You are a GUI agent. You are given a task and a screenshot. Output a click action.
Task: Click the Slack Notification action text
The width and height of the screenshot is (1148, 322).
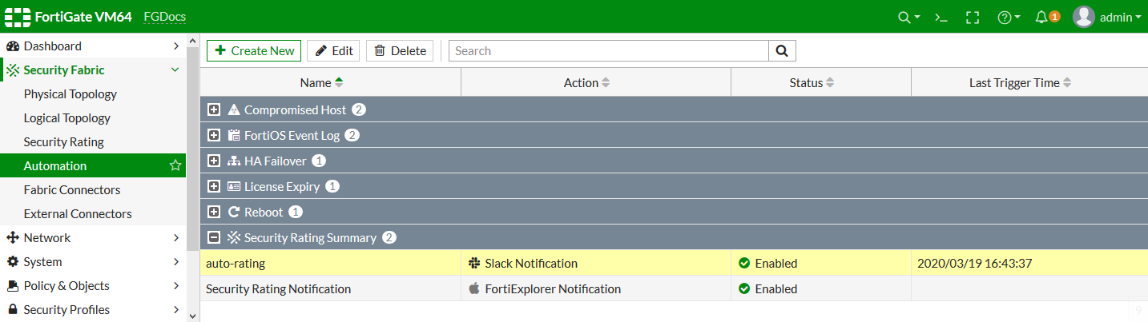(531, 263)
